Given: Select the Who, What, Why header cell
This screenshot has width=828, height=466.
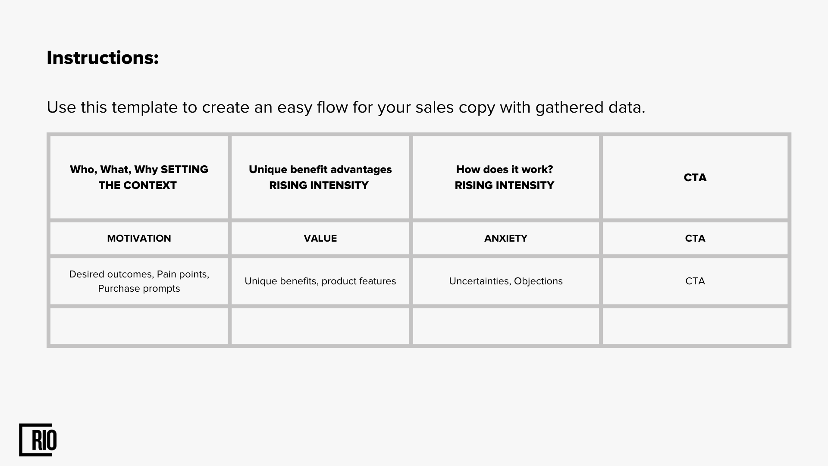Looking at the screenshot, I should (x=139, y=177).
